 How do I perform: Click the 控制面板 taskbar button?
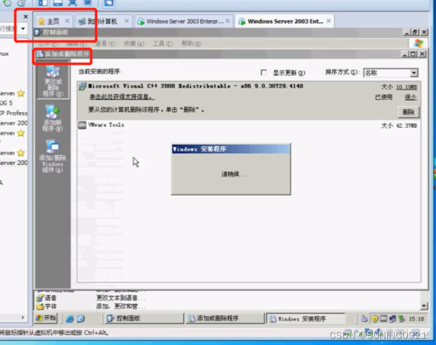pos(144,318)
